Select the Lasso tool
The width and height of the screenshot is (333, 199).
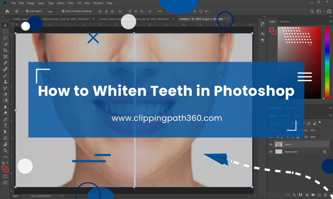[x=5, y=38]
